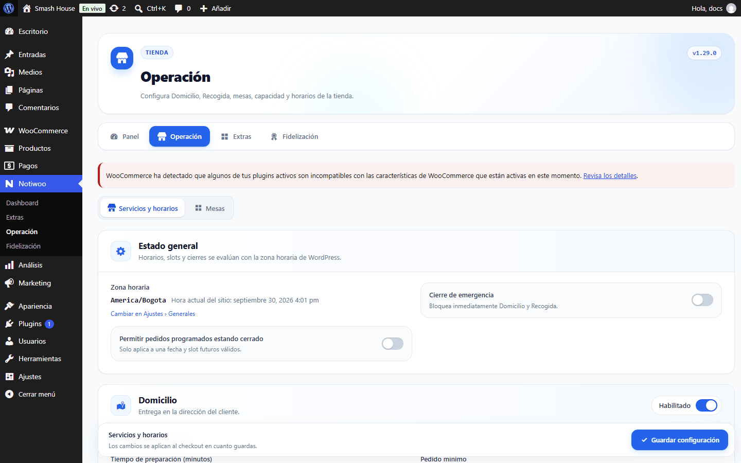Click the Domicilio map icon
This screenshot has height=463, width=741.
(121, 405)
